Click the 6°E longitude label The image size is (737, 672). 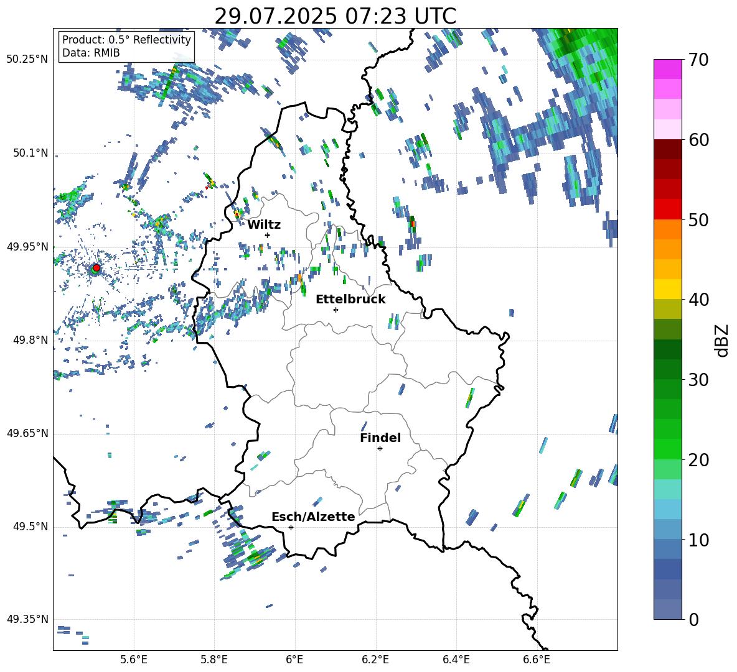294,660
